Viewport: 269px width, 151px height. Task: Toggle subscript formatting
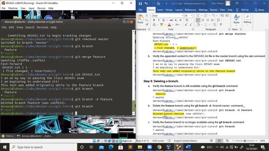[x=176, y=20]
